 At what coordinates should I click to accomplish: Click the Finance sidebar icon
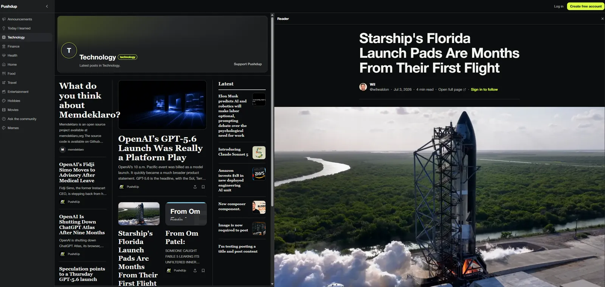click(4, 46)
